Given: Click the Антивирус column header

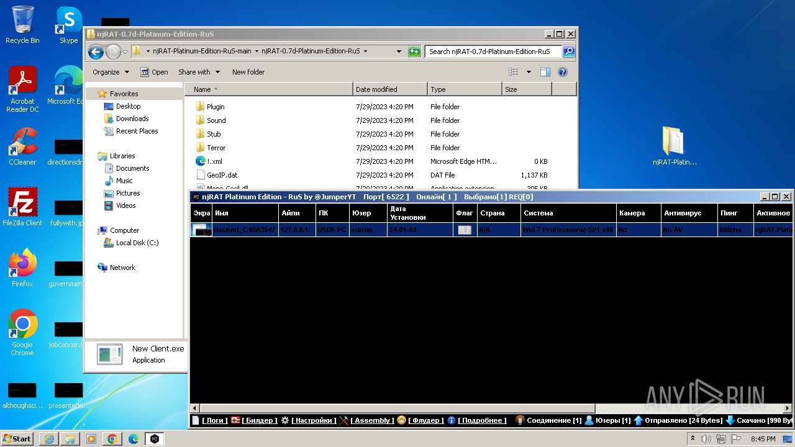Looking at the screenshot, I should coord(689,213).
